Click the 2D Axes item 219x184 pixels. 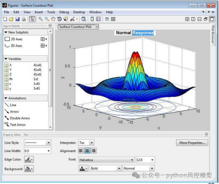point(13,39)
